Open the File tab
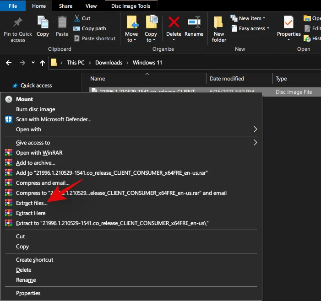321x301 pixels. [x=13, y=6]
